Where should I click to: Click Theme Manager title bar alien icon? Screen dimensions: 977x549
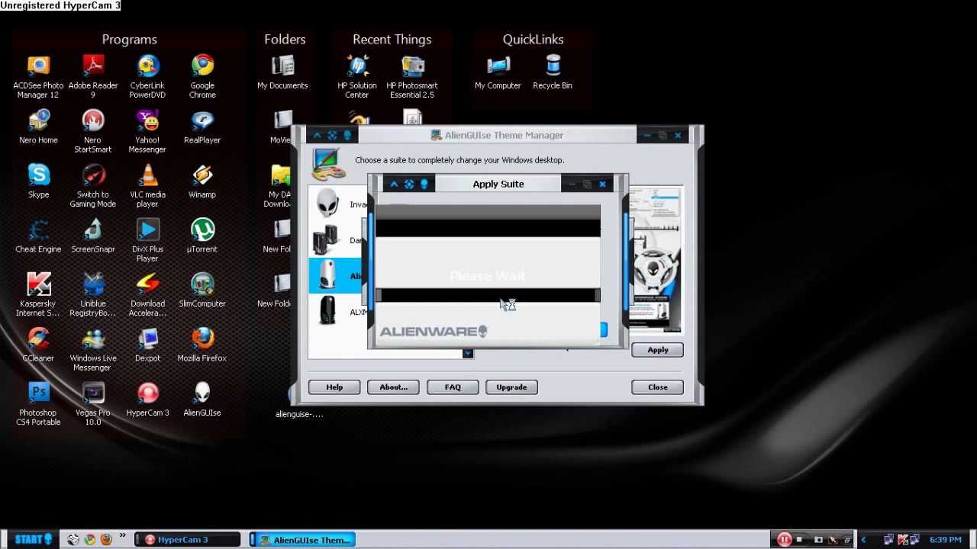point(347,135)
